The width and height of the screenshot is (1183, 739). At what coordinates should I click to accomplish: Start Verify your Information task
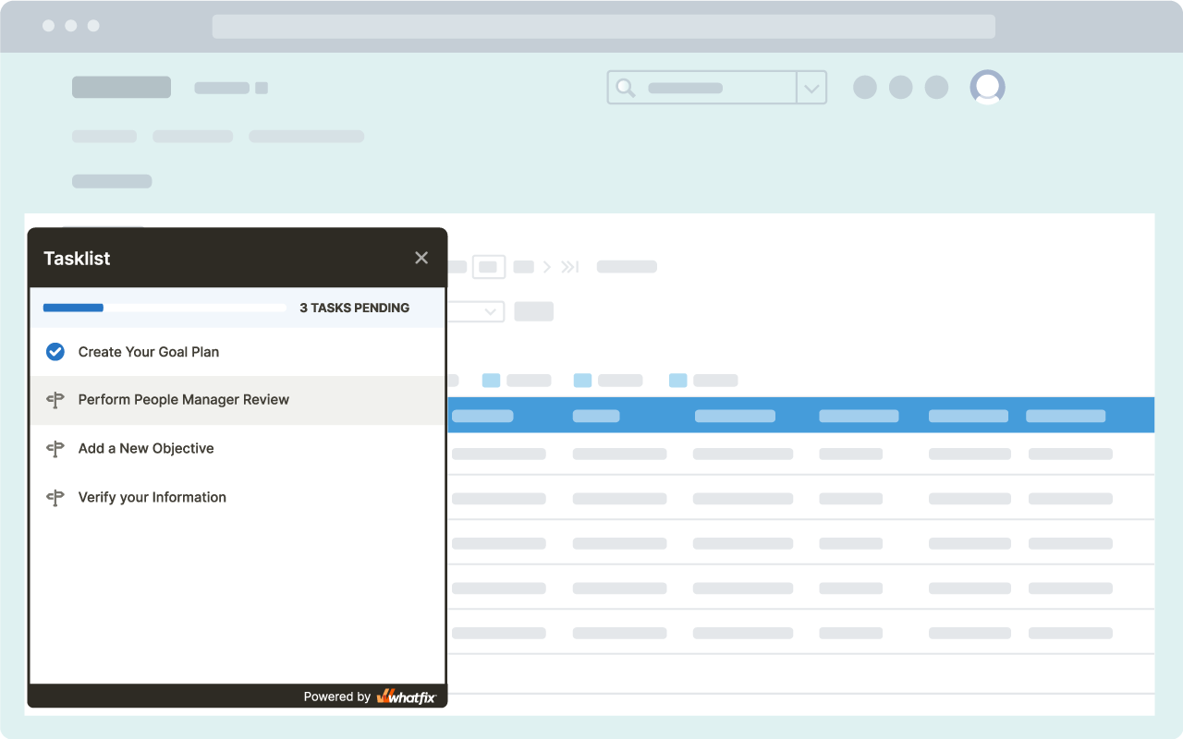pyautogui.click(x=237, y=497)
